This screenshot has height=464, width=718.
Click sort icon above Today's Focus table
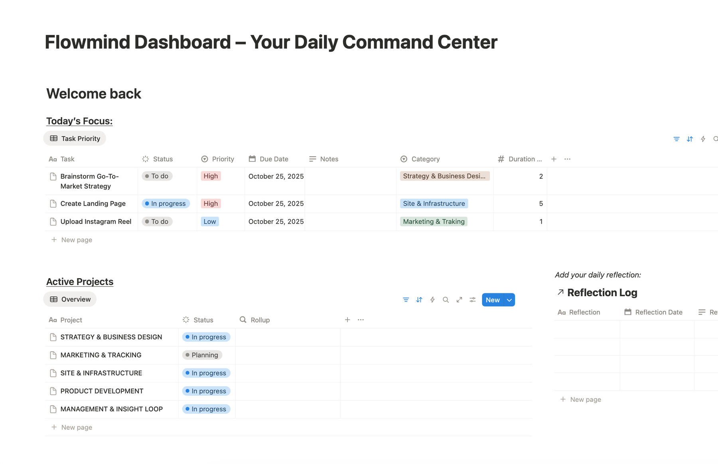[x=690, y=139]
